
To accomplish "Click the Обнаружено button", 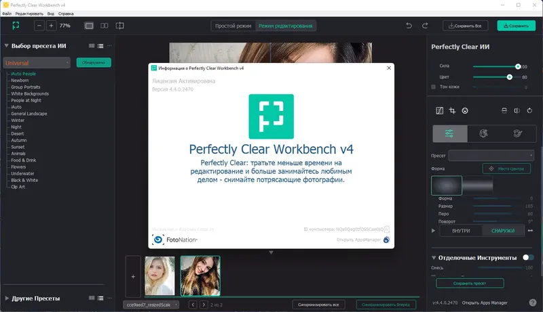I will (x=94, y=62).
